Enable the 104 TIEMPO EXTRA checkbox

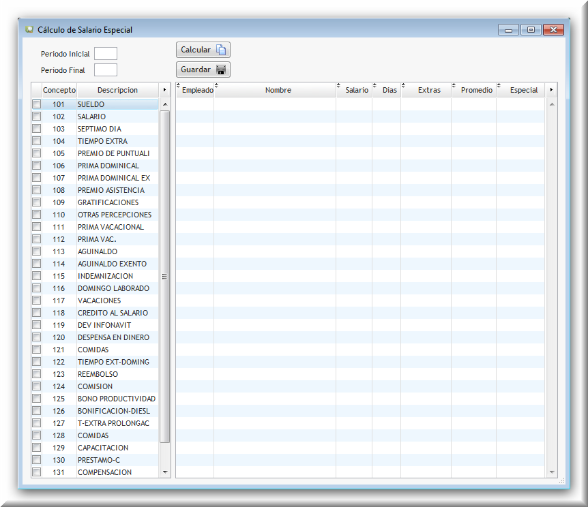pos(36,141)
